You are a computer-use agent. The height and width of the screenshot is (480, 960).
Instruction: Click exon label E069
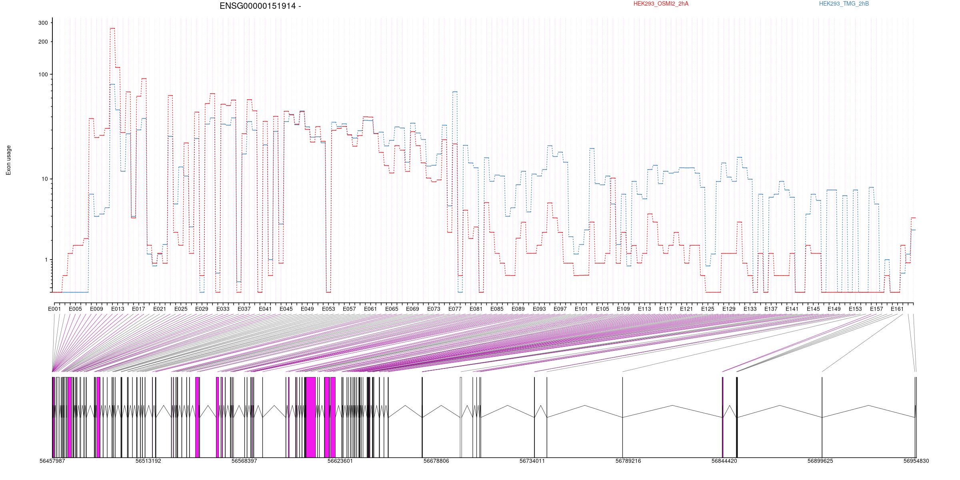coord(412,309)
